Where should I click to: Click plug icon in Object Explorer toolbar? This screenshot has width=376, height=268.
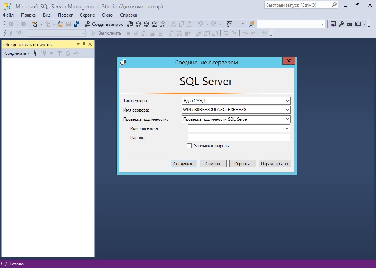pos(35,53)
